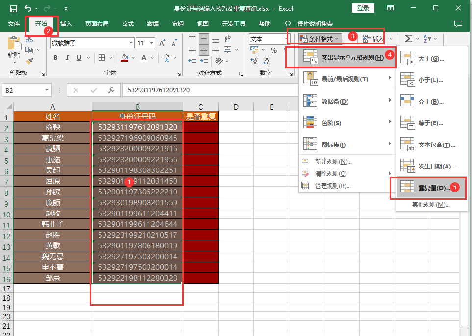
Task: Click the Borders icon
Action: pyautogui.click(x=102, y=58)
